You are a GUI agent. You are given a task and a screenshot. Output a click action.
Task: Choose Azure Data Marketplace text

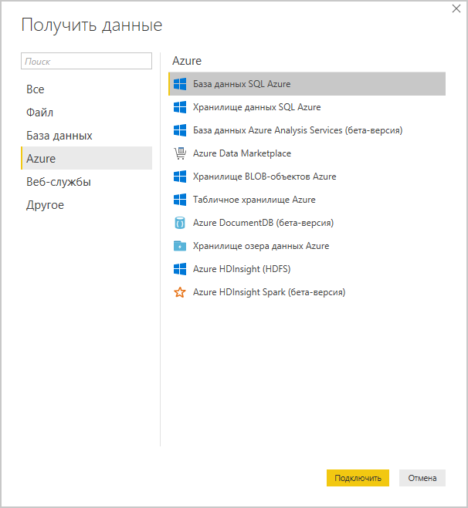[x=242, y=153]
